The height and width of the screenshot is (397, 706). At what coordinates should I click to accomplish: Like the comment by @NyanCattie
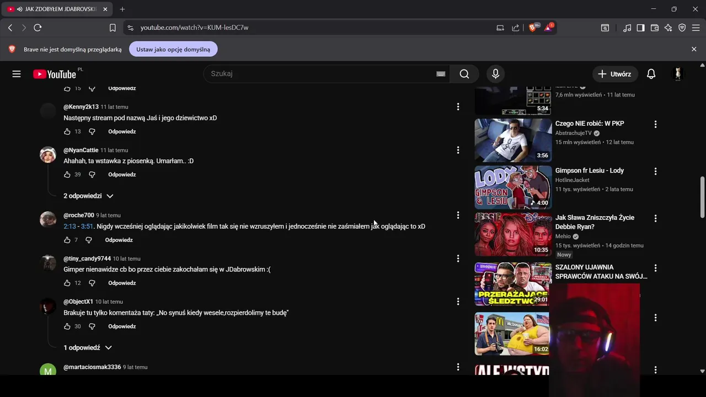point(67,174)
